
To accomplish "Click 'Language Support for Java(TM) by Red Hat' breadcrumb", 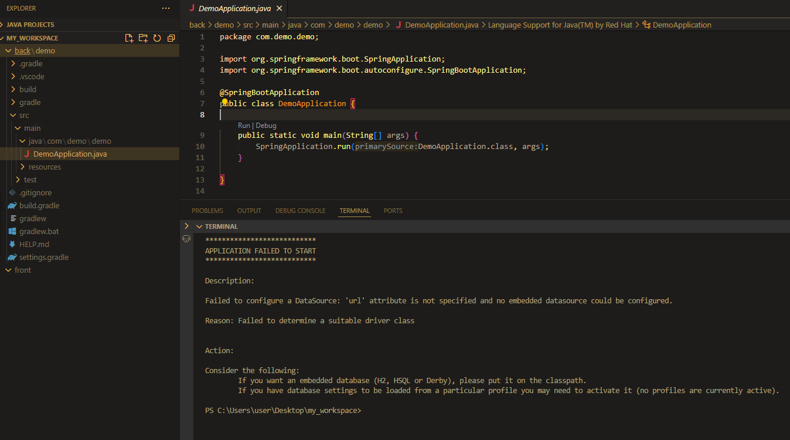I will [x=560, y=25].
